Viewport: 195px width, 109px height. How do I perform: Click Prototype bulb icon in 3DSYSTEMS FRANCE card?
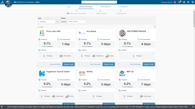pos(134,56)
